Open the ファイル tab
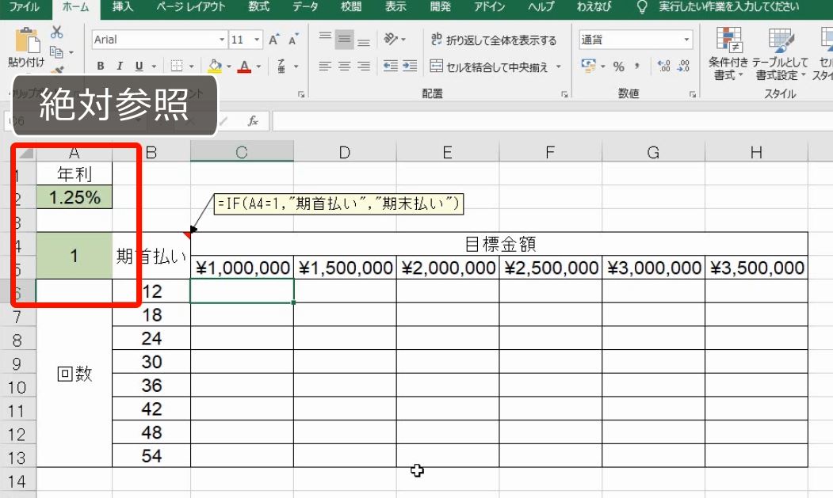The image size is (833, 498). [x=25, y=7]
